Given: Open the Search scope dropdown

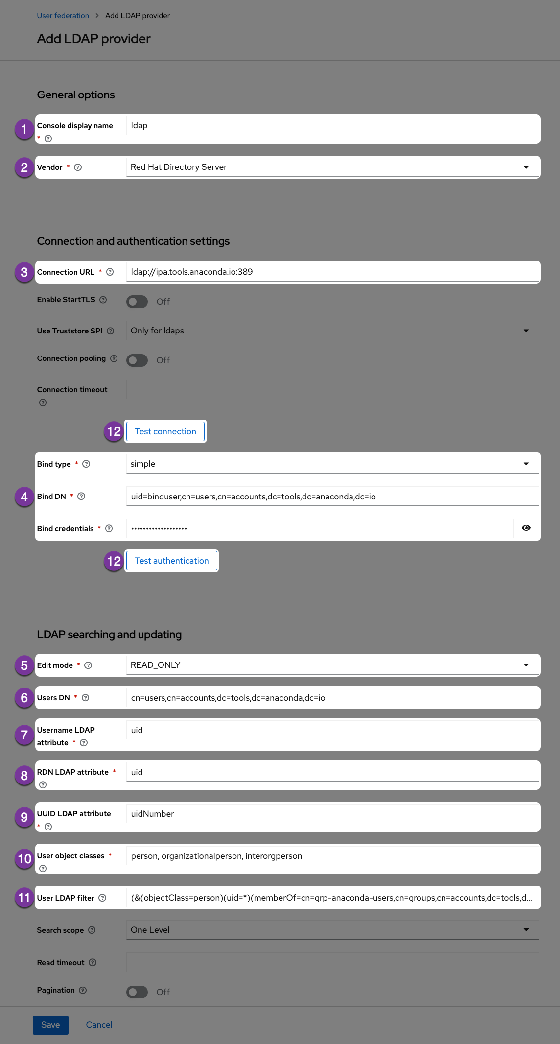Looking at the screenshot, I should click(333, 930).
